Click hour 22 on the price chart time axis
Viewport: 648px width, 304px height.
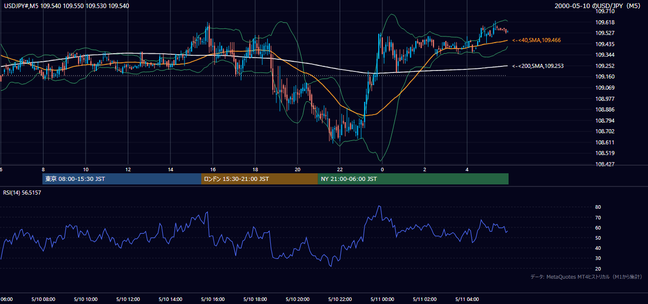(x=340, y=169)
